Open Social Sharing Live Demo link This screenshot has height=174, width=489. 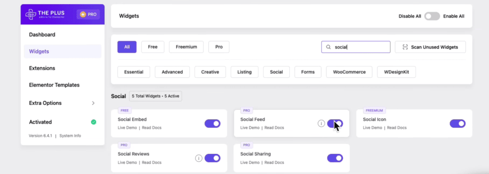[x=250, y=163]
